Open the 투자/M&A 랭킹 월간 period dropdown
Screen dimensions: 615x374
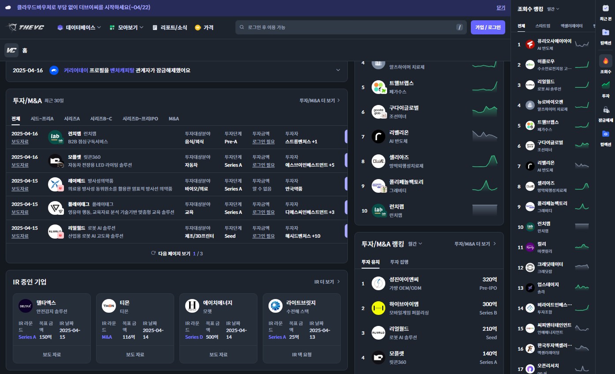pos(415,243)
